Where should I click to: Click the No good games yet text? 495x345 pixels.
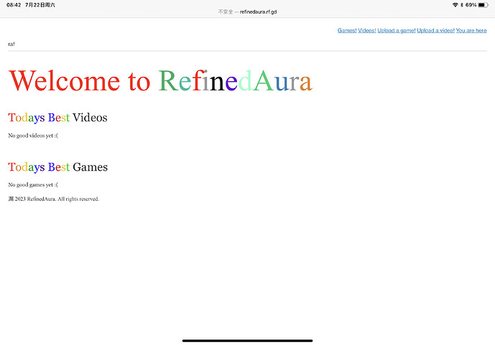33,185
